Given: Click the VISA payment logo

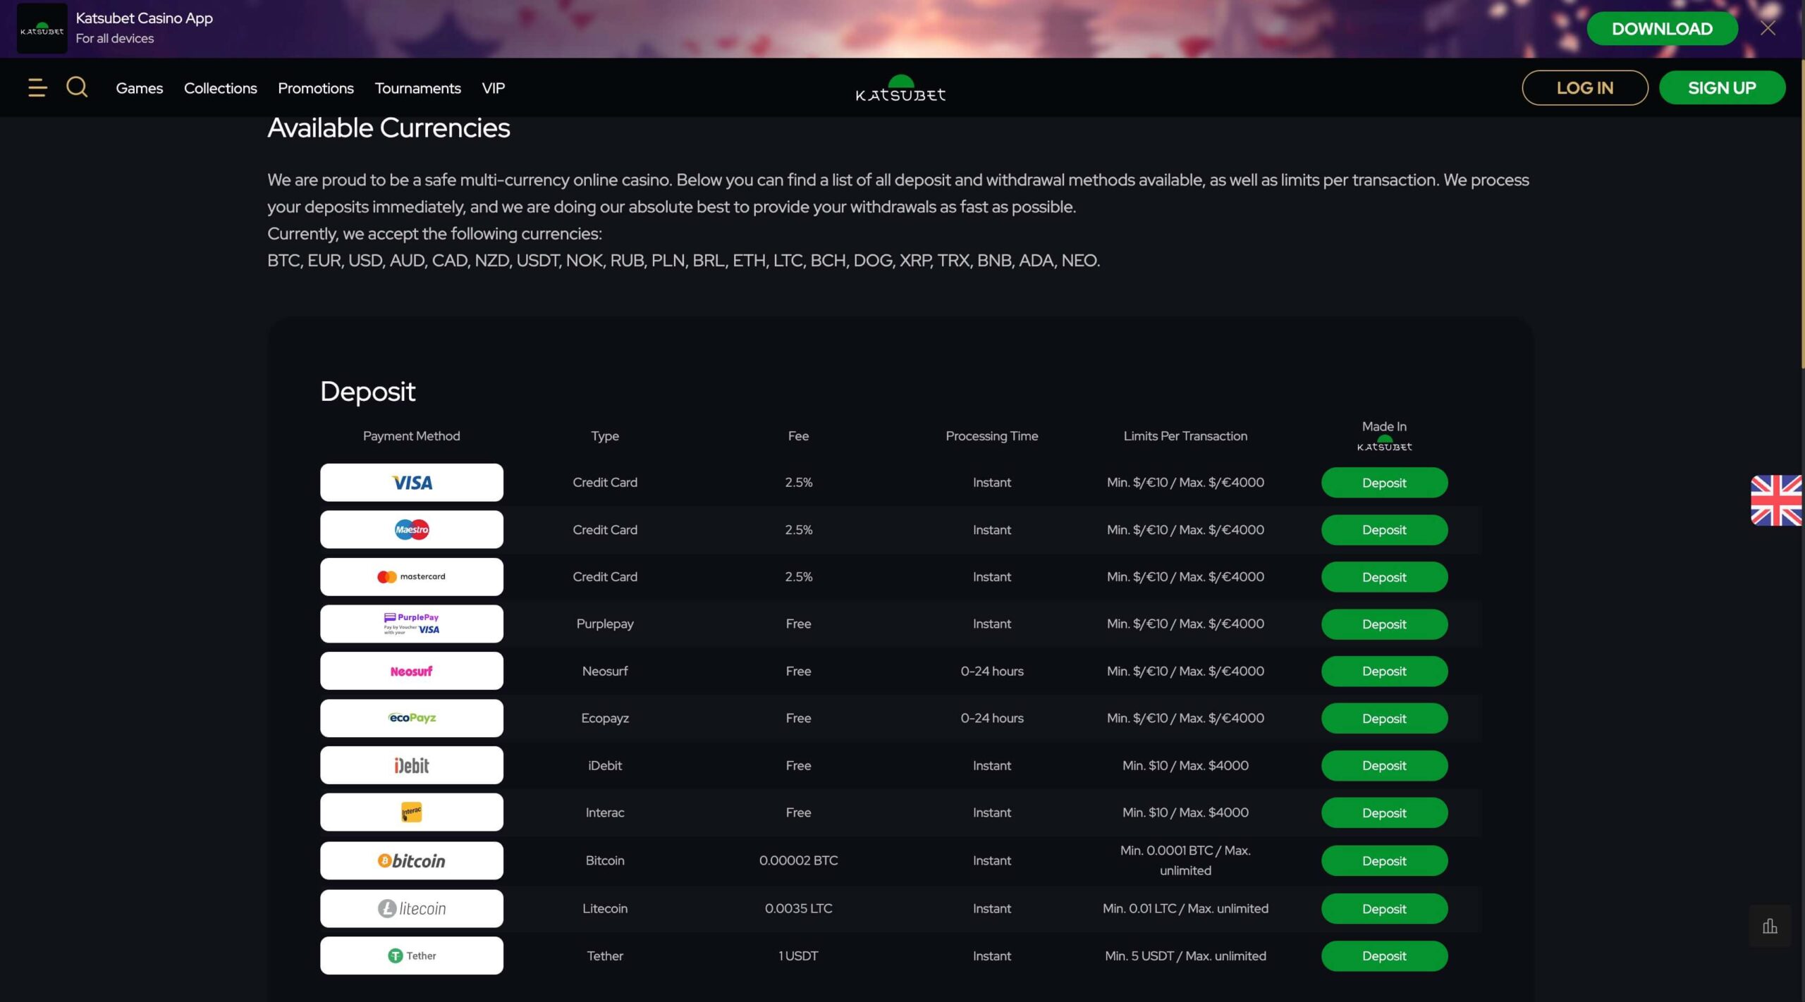Looking at the screenshot, I should pos(412,483).
